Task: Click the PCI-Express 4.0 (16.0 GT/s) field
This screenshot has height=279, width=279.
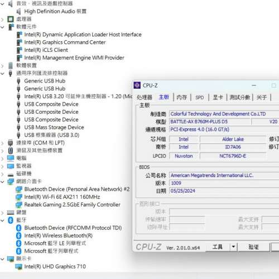Action: pyautogui.click(x=224, y=129)
